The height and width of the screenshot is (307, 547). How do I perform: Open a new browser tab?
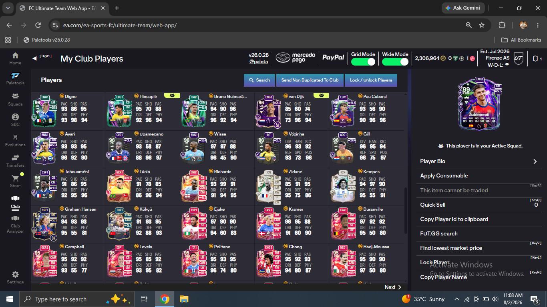click(117, 8)
